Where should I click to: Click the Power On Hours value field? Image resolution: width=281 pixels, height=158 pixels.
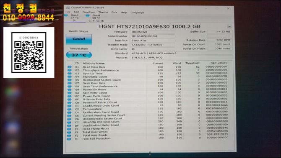(220, 48)
